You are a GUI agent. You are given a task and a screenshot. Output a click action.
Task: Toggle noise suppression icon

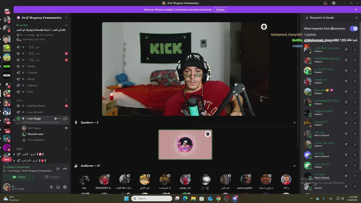point(58,169)
